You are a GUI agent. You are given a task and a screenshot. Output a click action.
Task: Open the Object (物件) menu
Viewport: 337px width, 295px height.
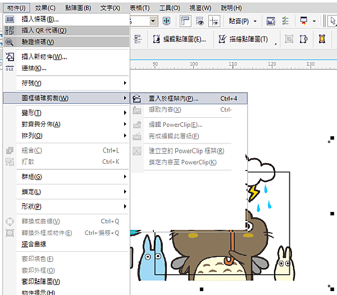pyautogui.click(x=16, y=8)
